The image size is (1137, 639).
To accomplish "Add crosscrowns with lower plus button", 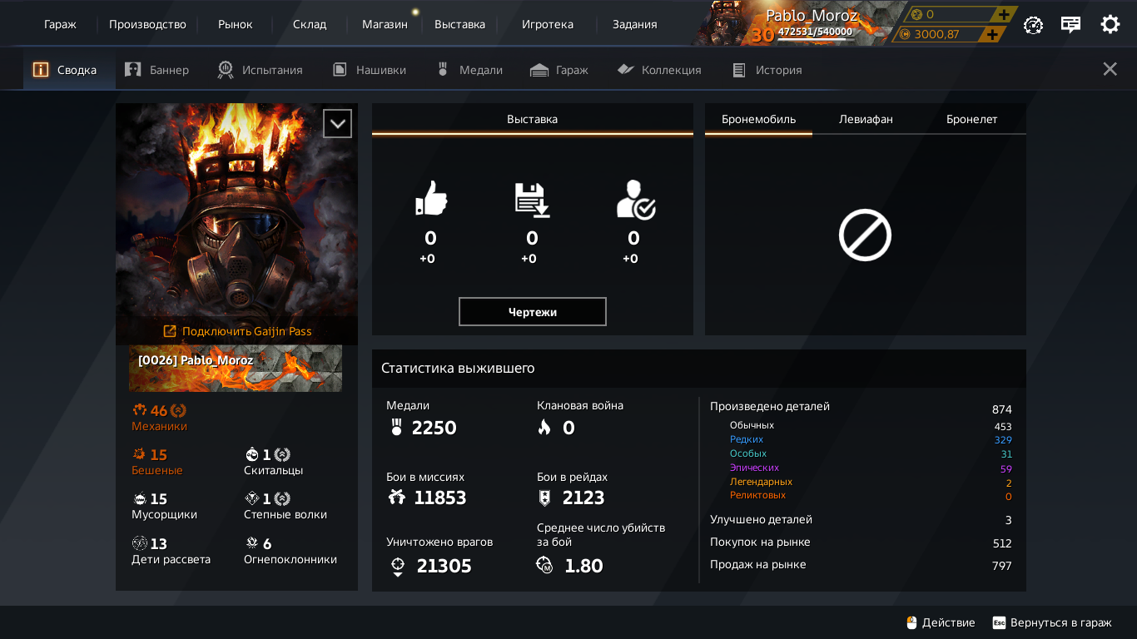I will (991, 34).
